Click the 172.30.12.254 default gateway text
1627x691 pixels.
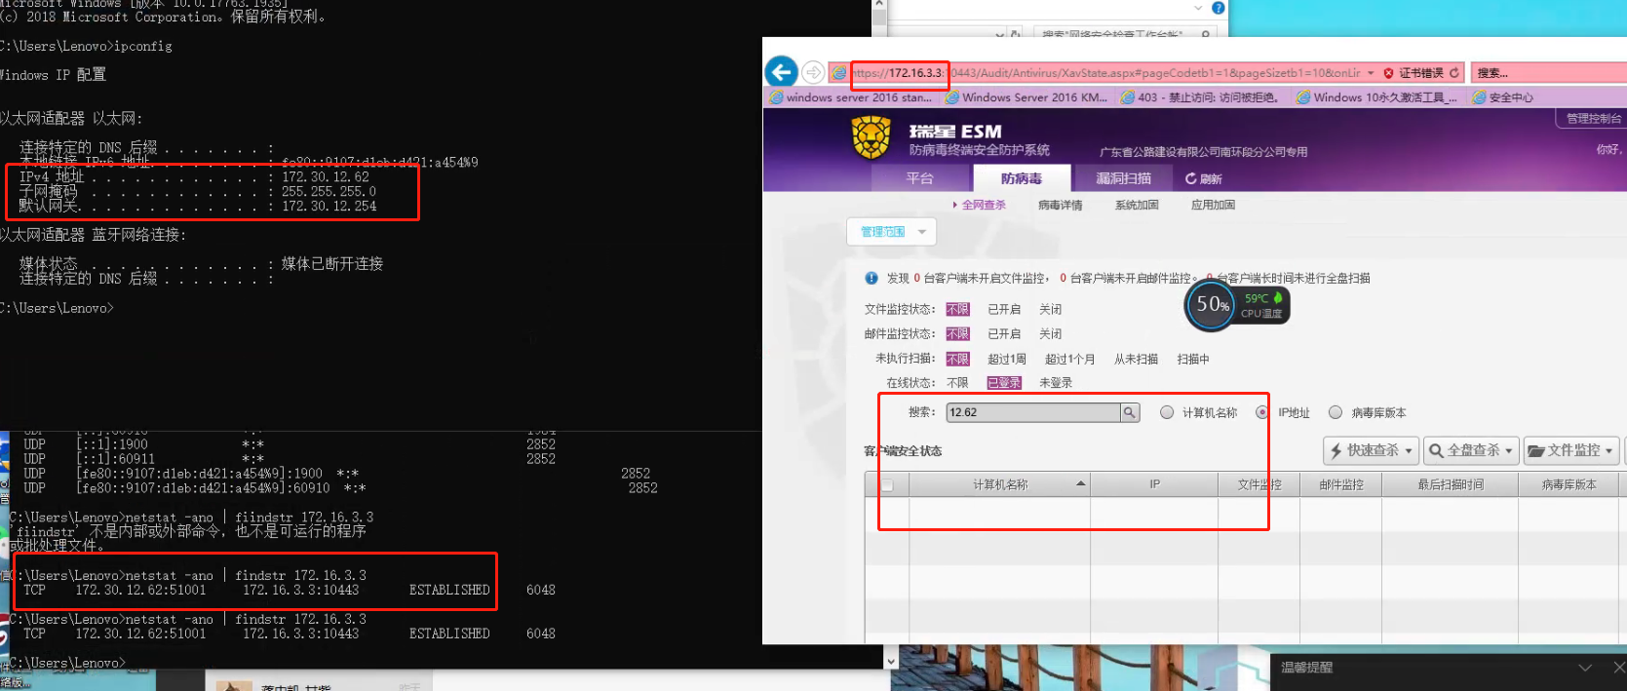(329, 207)
